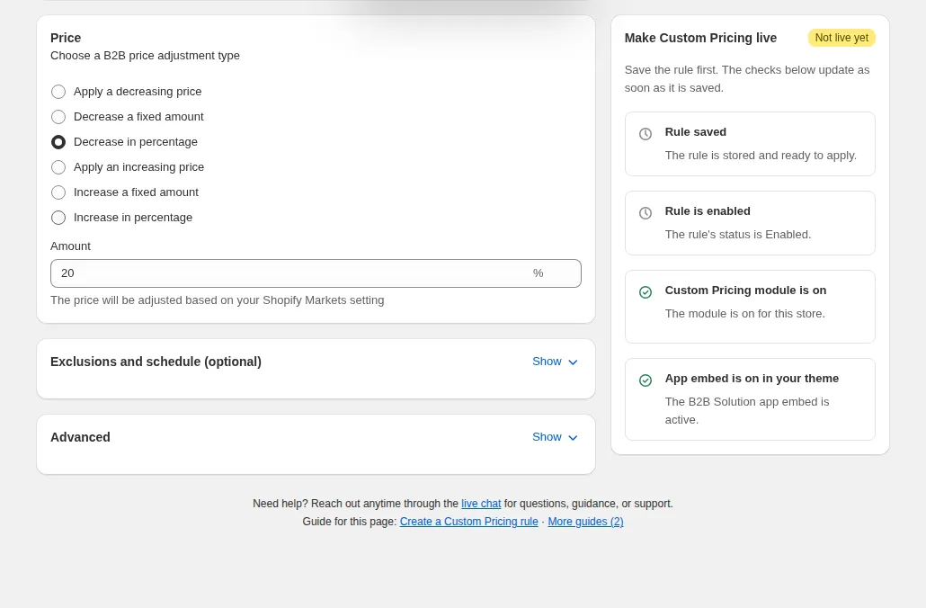Image resolution: width=926 pixels, height=608 pixels.
Task: Open the live chat link
Action: (481, 504)
